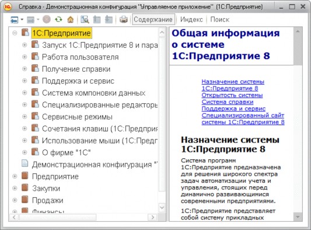Image resolution: width=311 pixels, height=230 pixels.
Task: Click the Forward navigation arrow icon
Action: click(30, 19)
